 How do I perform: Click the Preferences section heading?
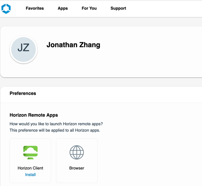(23, 93)
